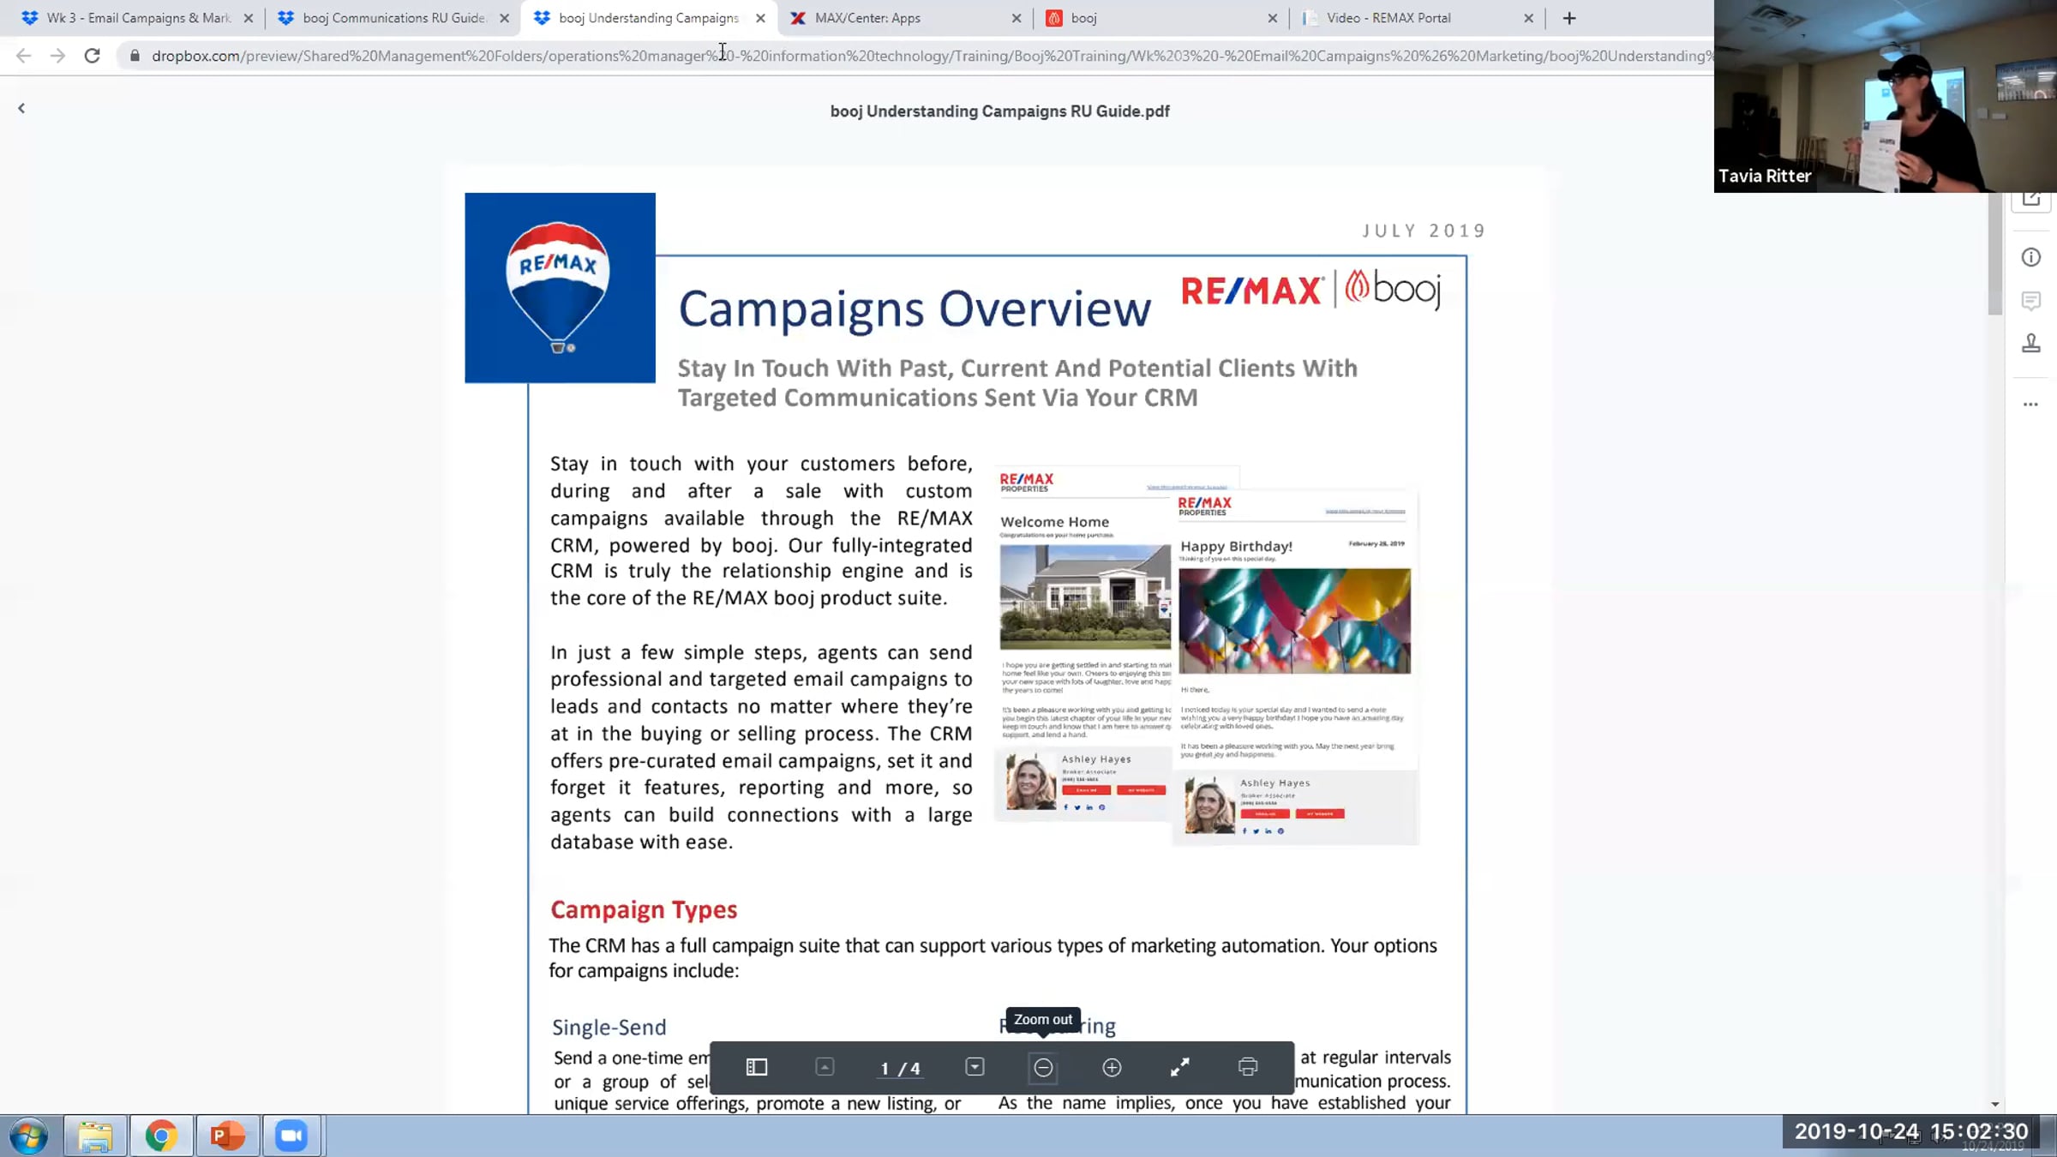
Task: Open Zoom from the Windows taskbar
Action: tap(291, 1136)
